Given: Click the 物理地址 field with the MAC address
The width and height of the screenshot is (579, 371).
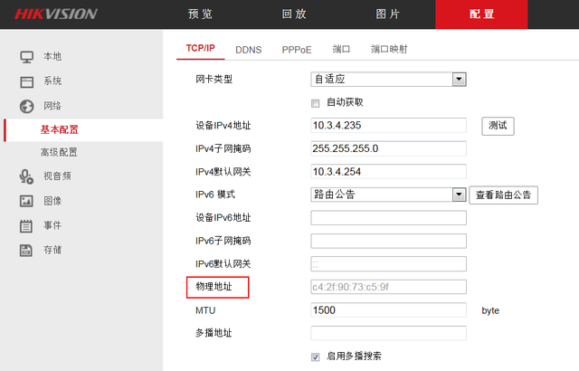Looking at the screenshot, I should pyautogui.click(x=388, y=287).
